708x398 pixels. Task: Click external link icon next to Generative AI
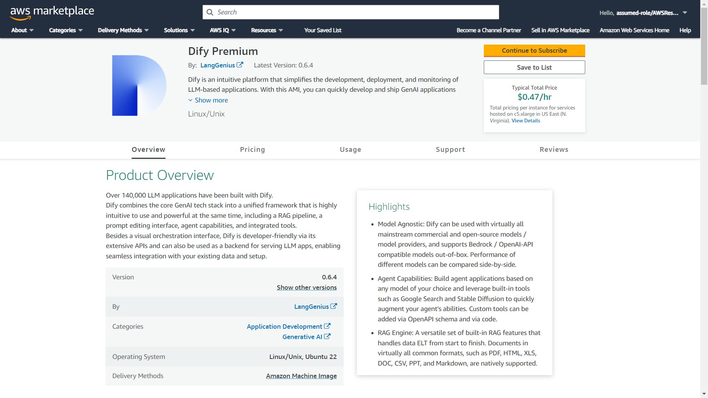click(x=327, y=336)
